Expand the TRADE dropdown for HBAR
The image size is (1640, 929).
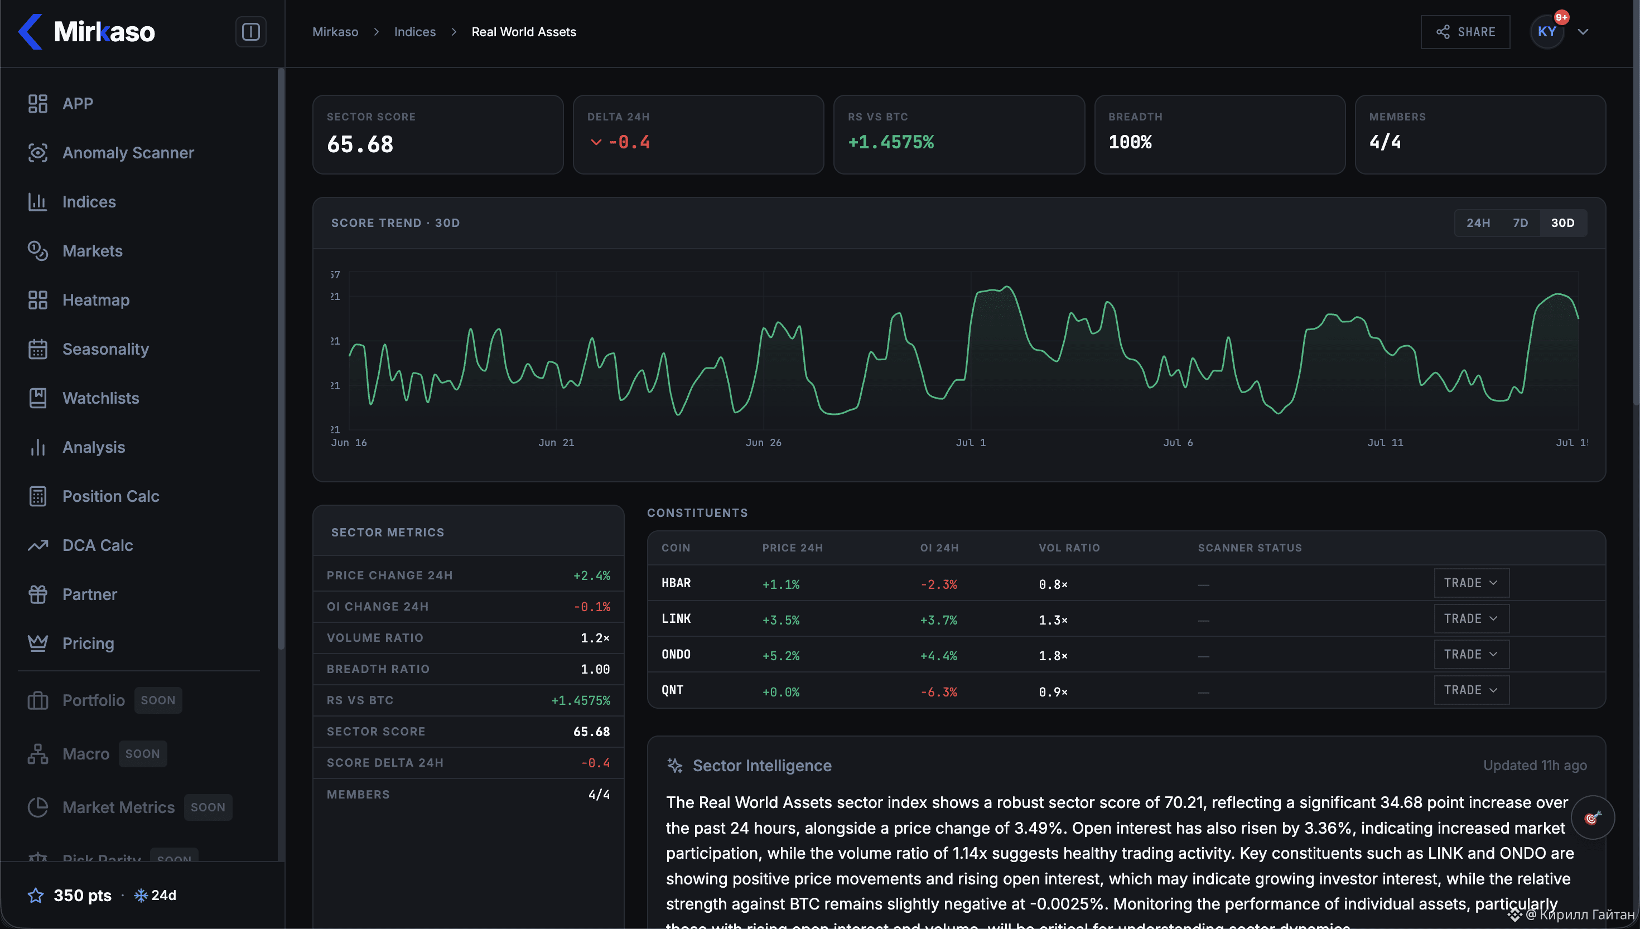1471,583
